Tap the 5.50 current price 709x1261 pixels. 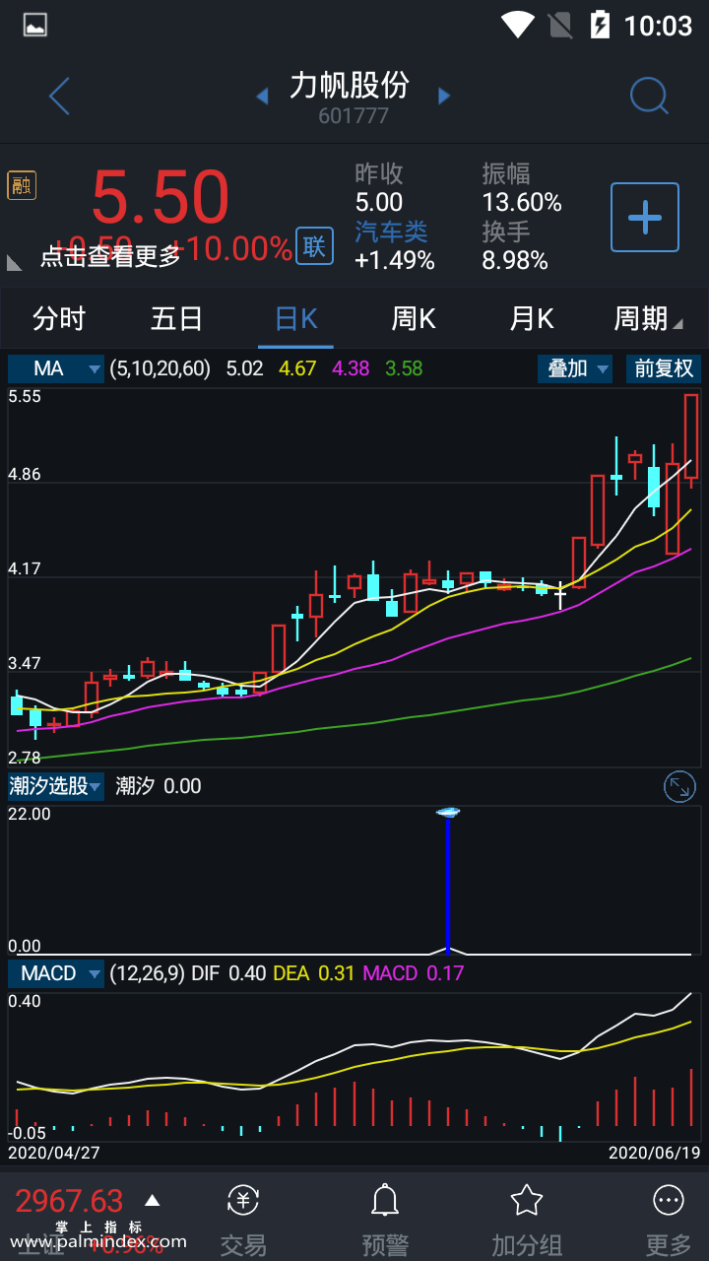pyautogui.click(x=161, y=197)
